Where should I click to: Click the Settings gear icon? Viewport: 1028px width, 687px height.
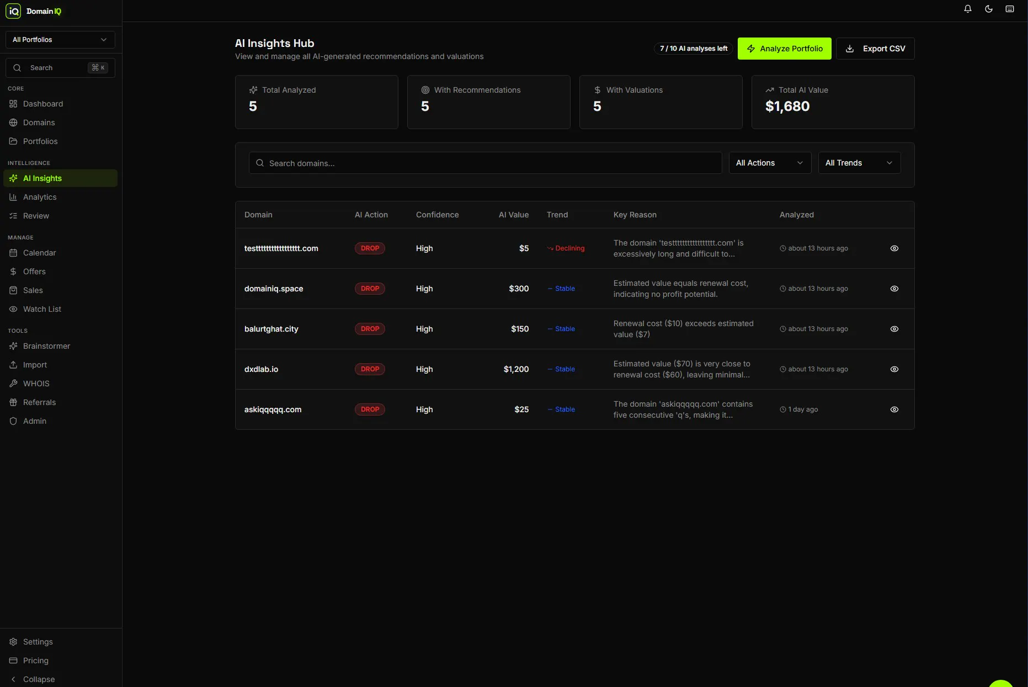[13, 642]
